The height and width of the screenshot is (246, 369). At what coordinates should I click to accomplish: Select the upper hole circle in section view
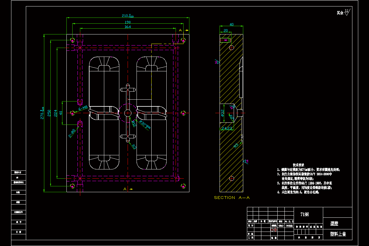(x=232, y=47)
